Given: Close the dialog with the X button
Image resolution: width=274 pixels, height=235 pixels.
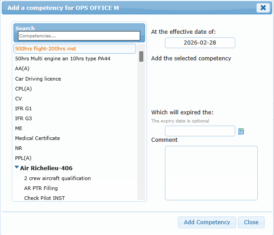Looking at the screenshot, I should point(263,8).
